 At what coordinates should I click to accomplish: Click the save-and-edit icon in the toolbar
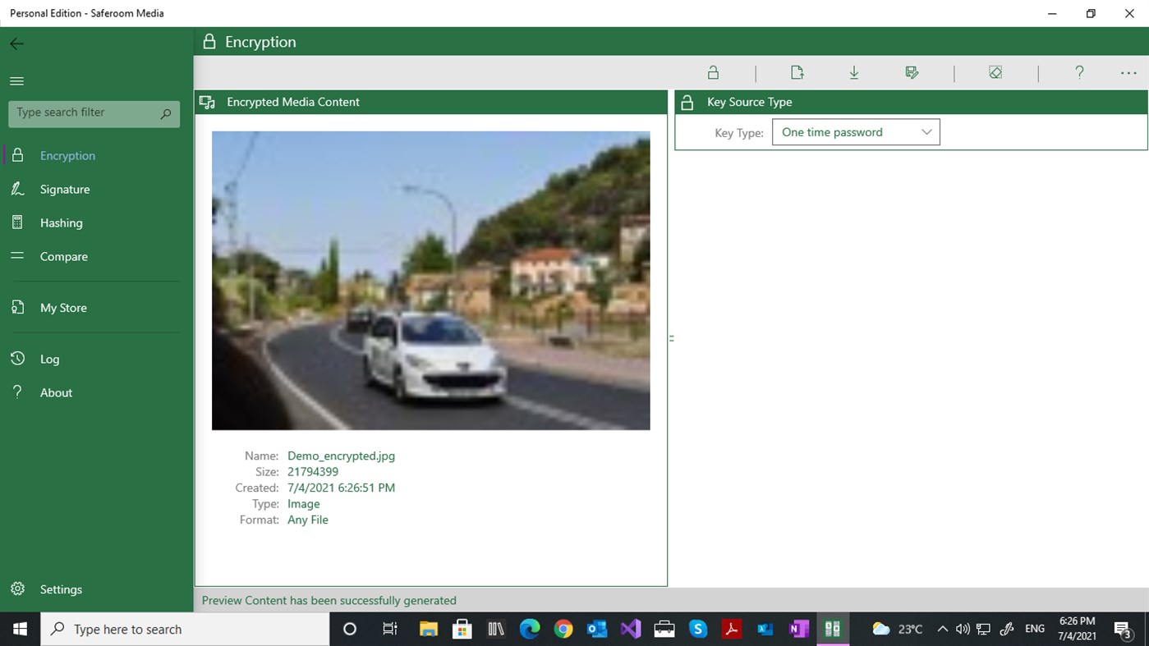(x=912, y=72)
